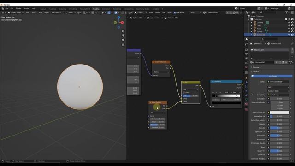This screenshot has width=295, height=166.
Task: Hide Sphere with its eye icon
Action: point(289,32)
